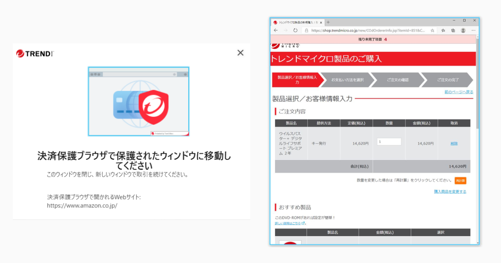Image resolution: width=501 pixels, height=263 pixels.
Task: Click the 削除 link in order row
Action: 454,143
